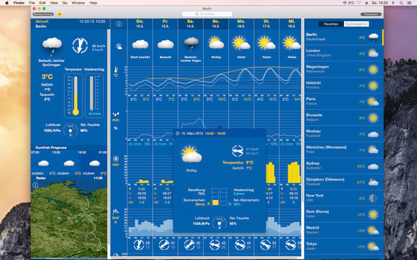Screen dimensions: 417x260
Task: Click the radar map info icon
Action: (x=35, y=185)
